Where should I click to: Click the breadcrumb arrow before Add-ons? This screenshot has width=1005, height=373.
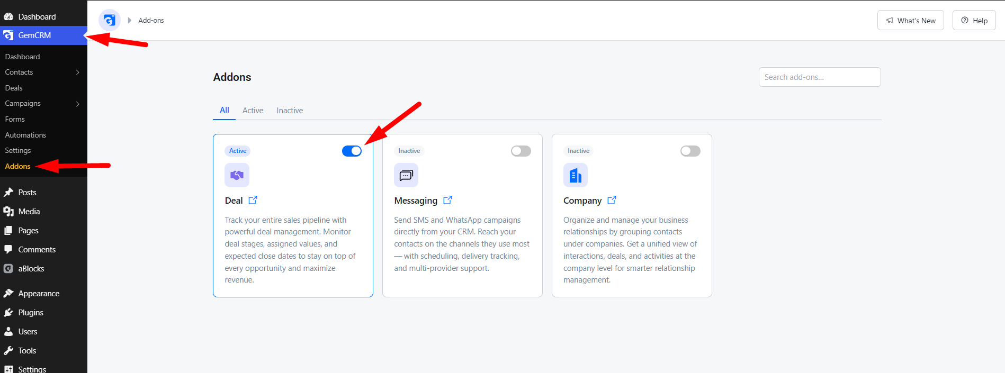(x=129, y=20)
